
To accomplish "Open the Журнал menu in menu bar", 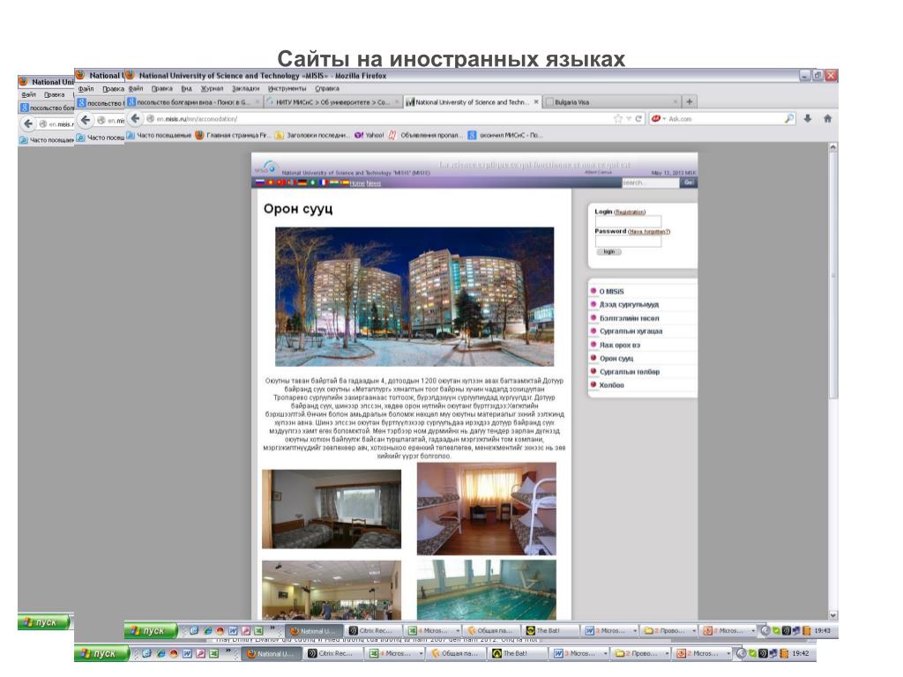I will pyautogui.click(x=212, y=88).
